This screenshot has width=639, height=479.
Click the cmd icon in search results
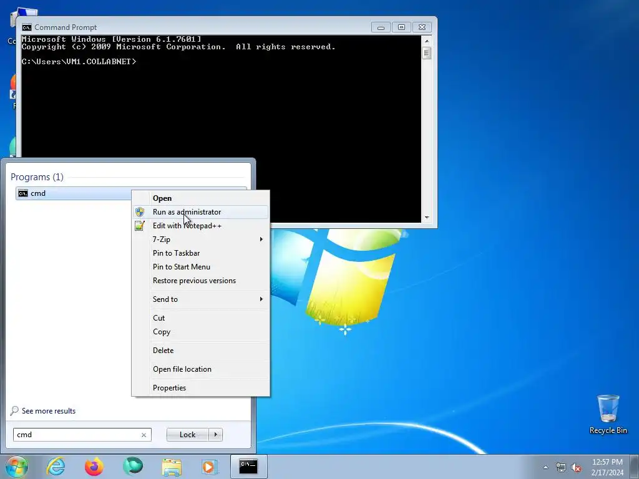[x=23, y=193]
